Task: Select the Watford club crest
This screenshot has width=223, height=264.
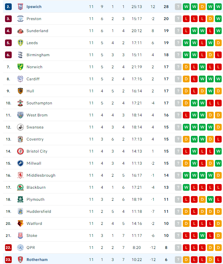Action: pyautogui.click(x=20, y=224)
